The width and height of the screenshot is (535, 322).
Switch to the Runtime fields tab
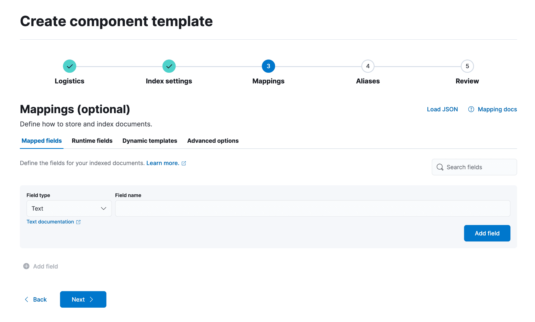pos(92,141)
